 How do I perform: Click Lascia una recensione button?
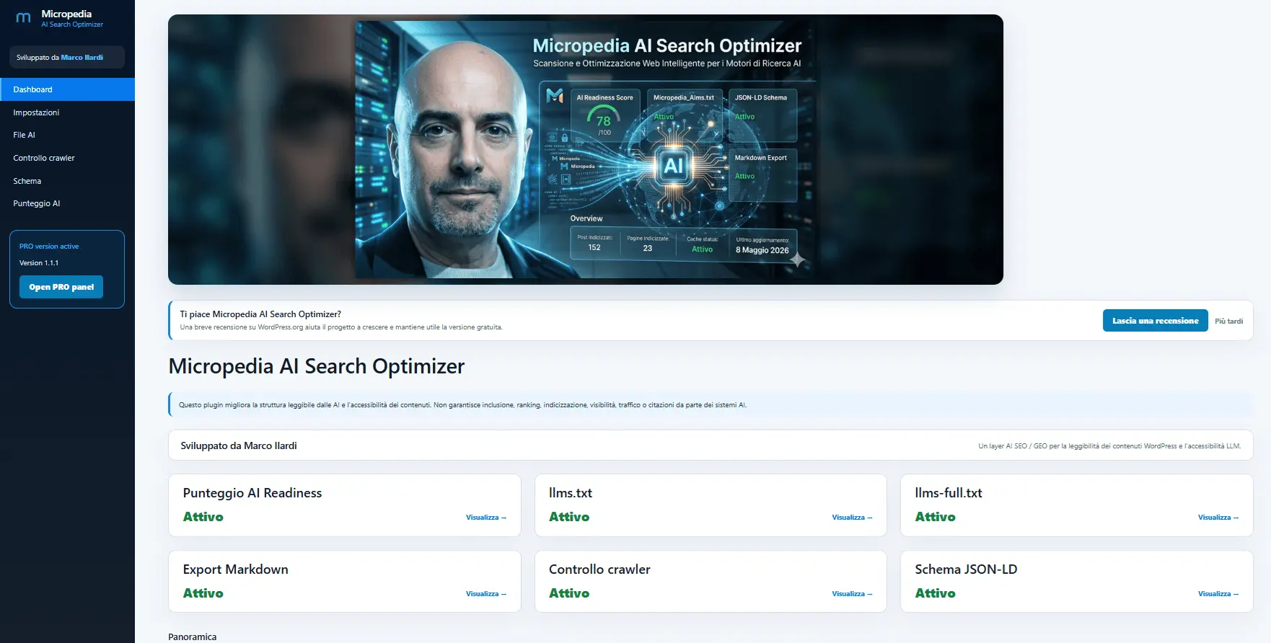1155,321
